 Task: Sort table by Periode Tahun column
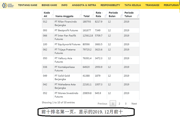click(x=131, y=14)
